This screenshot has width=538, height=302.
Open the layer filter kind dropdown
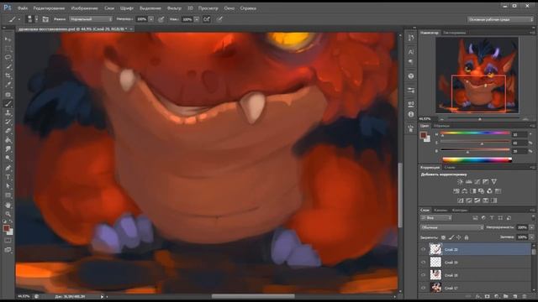coord(436,218)
